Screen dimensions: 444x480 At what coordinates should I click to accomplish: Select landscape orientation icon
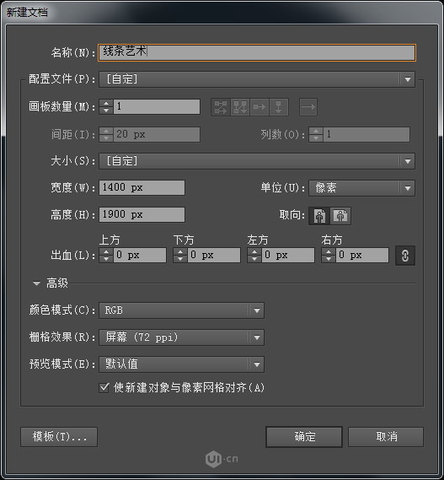340,216
